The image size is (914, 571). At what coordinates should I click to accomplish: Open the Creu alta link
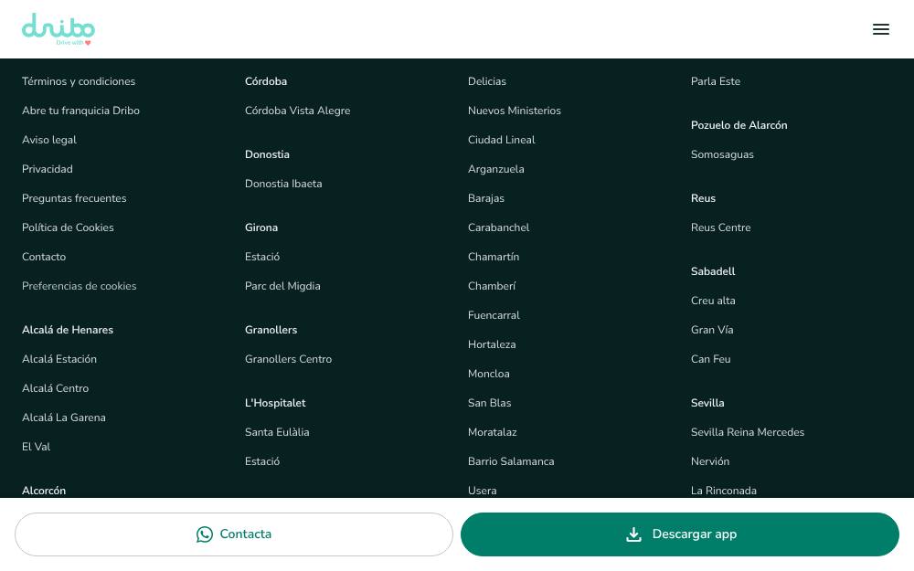coord(714,301)
